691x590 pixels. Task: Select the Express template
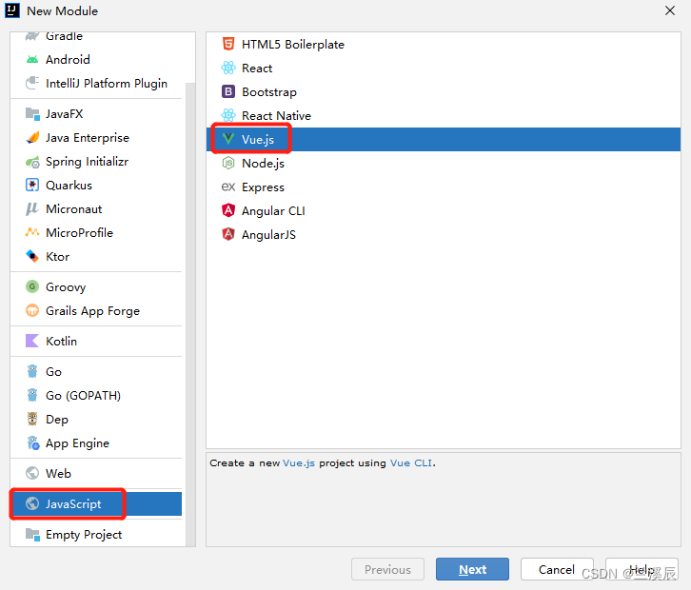pyautogui.click(x=444, y=187)
